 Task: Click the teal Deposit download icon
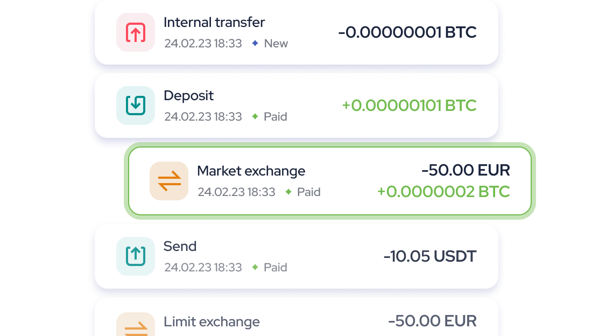(x=136, y=106)
